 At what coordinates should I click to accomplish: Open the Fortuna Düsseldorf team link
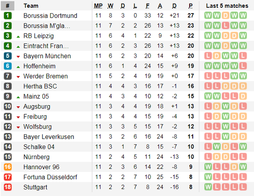(x=50, y=177)
